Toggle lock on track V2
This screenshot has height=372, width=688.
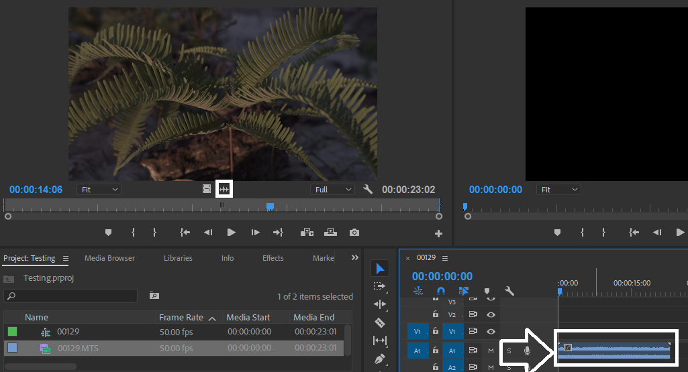coord(435,314)
